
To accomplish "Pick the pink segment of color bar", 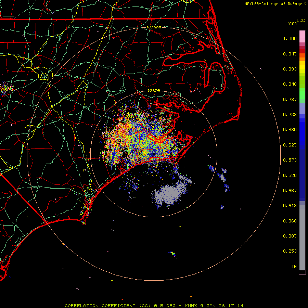I will click(x=302, y=36).
